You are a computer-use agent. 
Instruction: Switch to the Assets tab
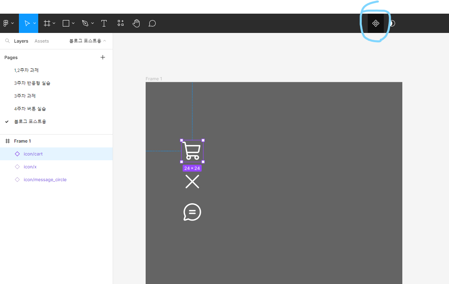[x=41, y=41]
